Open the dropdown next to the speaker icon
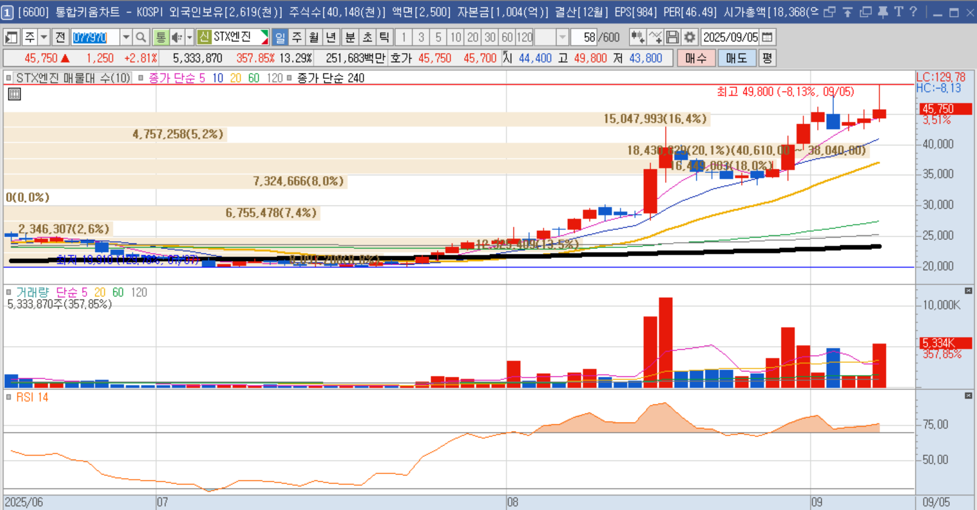The width and height of the screenshot is (977, 510). (189, 37)
